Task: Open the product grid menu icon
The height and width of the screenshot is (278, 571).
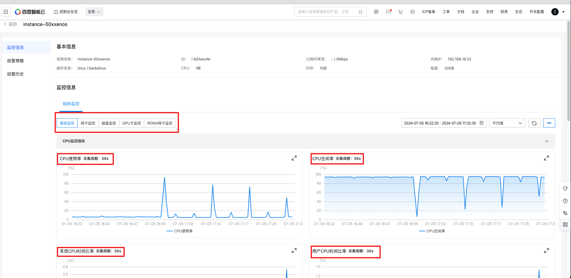Action: [6, 12]
